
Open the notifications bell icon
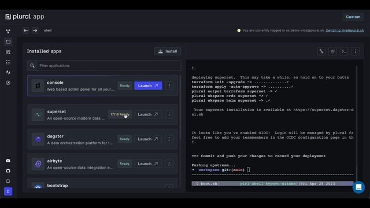click(8, 181)
